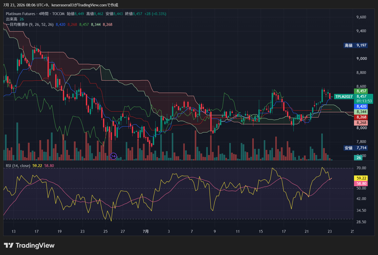Click the 11 date label on the time axis
This screenshot has width=378, height=255.
coord(237,231)
